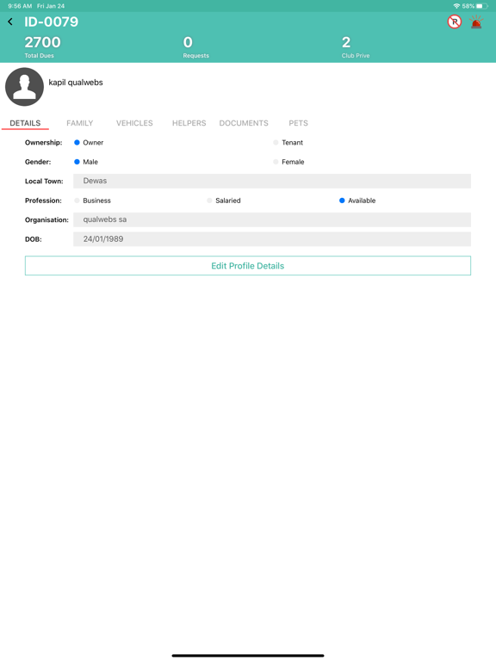Open the Documents tab

click(244, 123)
